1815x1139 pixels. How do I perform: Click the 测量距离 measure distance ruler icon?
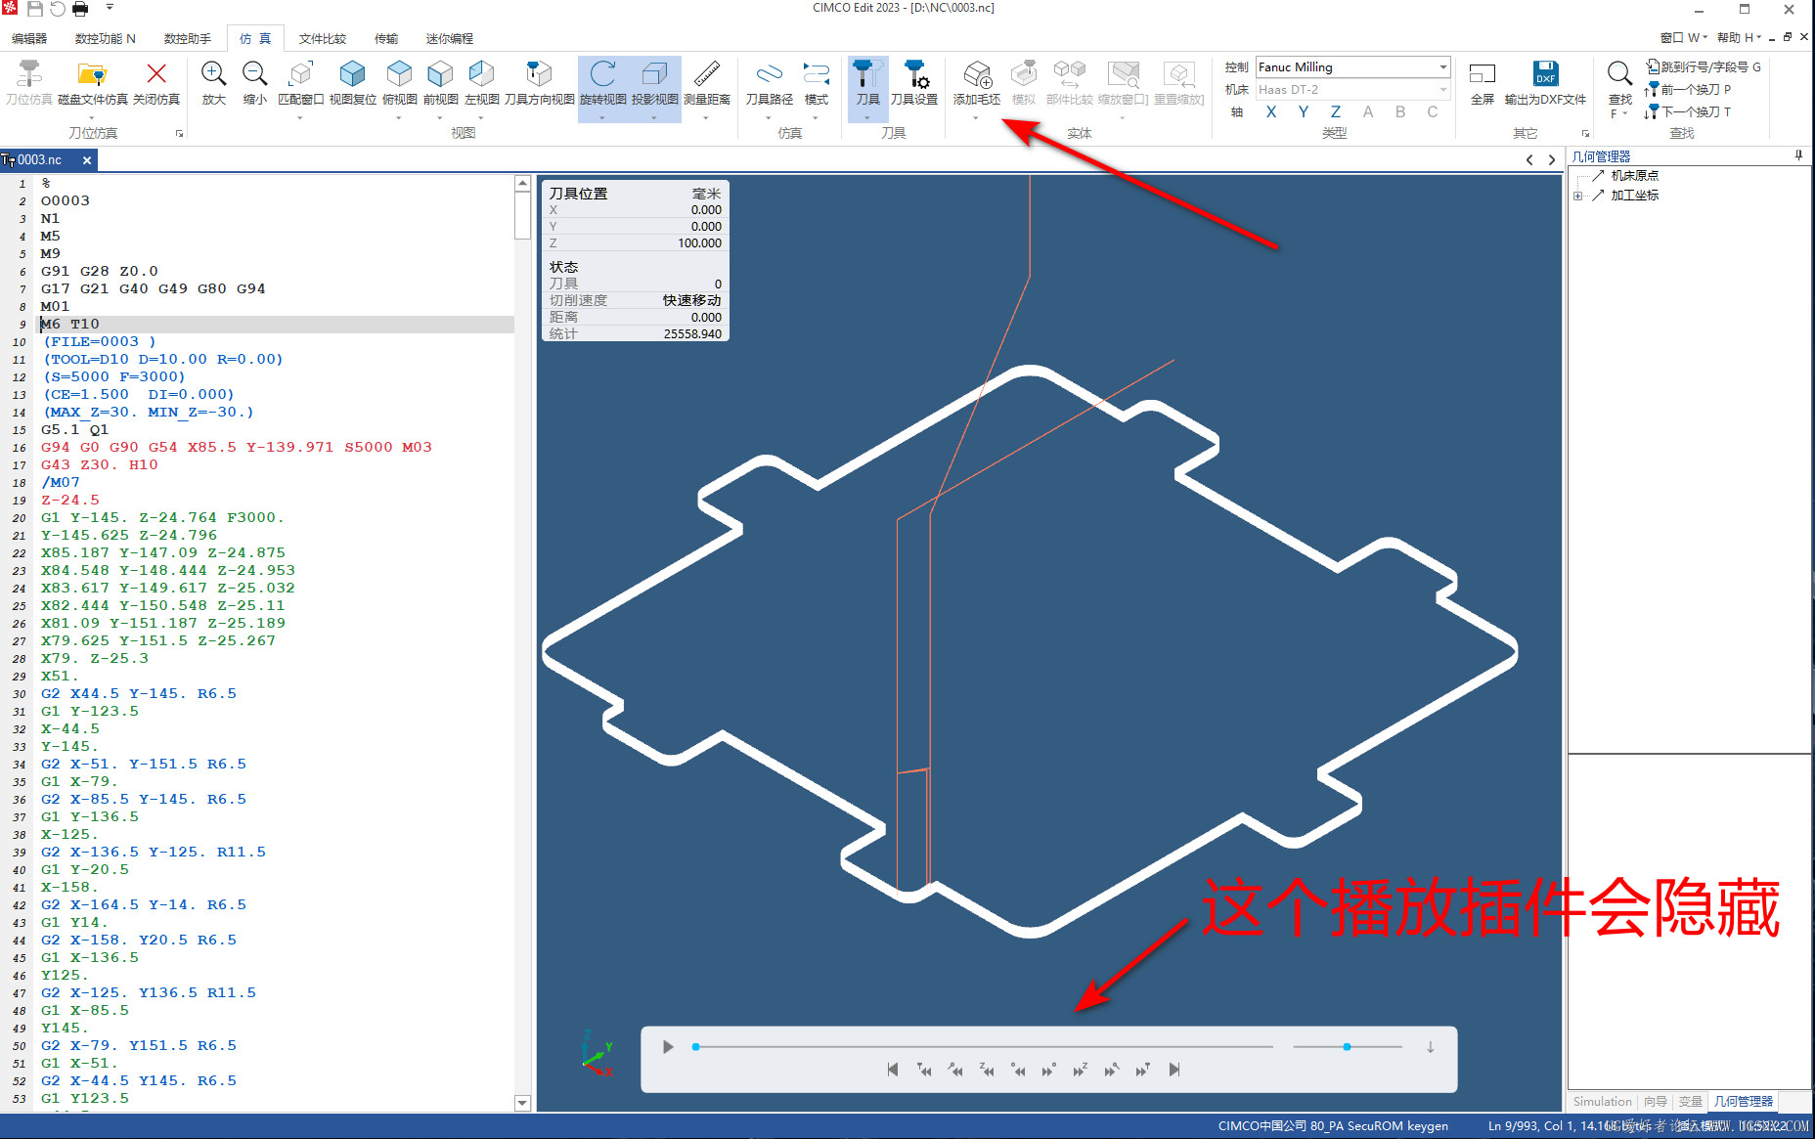coord(707,74)
